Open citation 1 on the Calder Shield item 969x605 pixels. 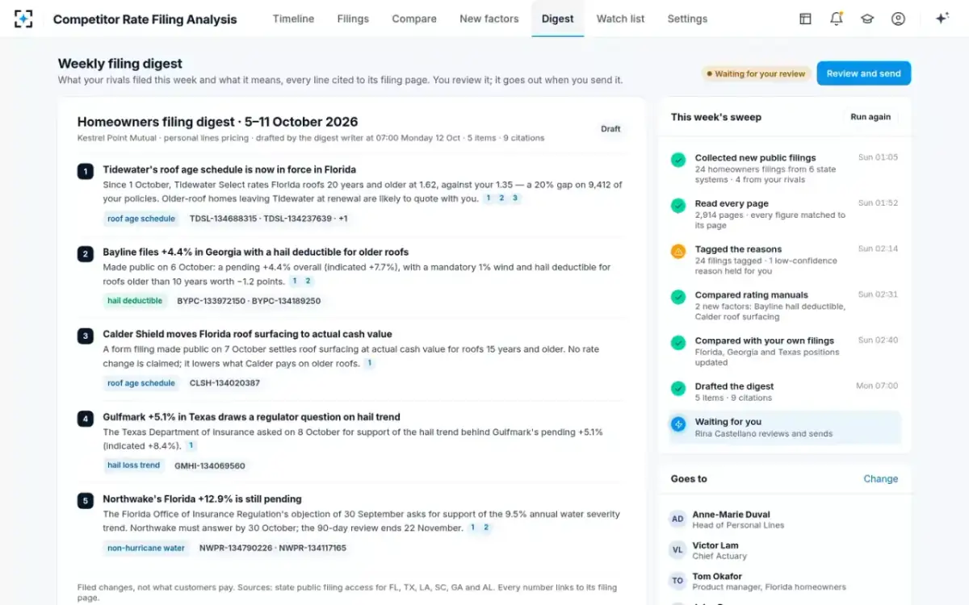pos(369,364)
